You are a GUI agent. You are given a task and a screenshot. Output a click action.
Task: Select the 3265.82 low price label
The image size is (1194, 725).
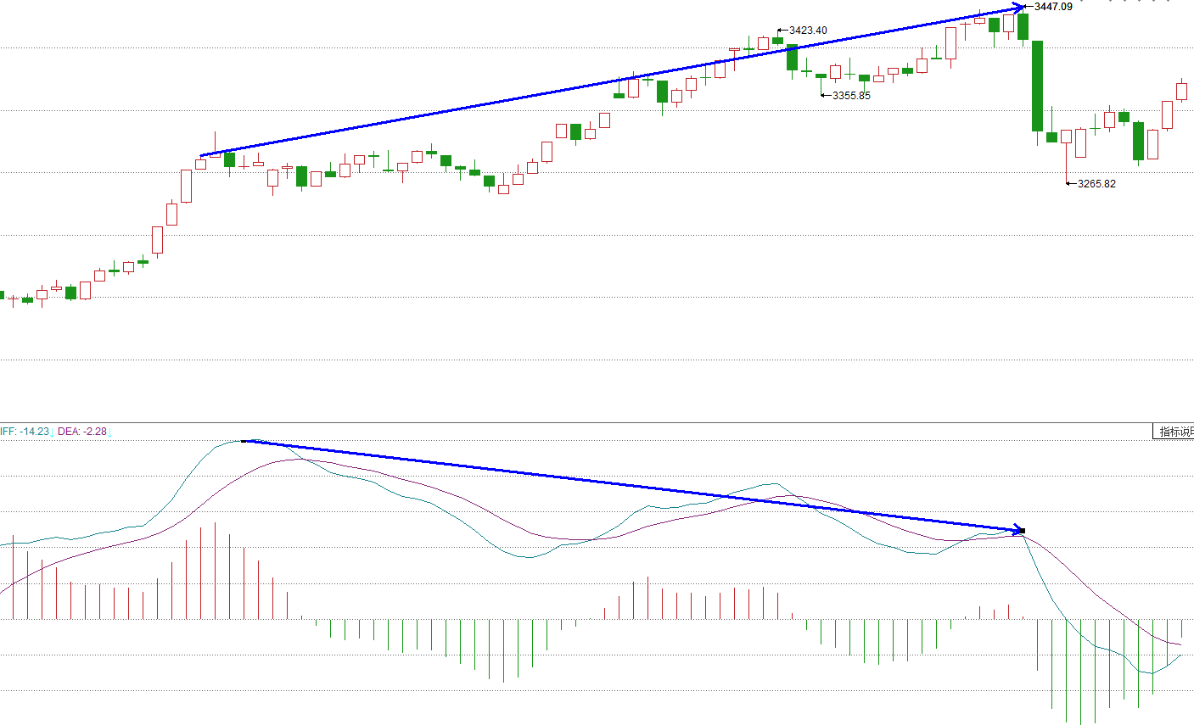pos(1096,184)
